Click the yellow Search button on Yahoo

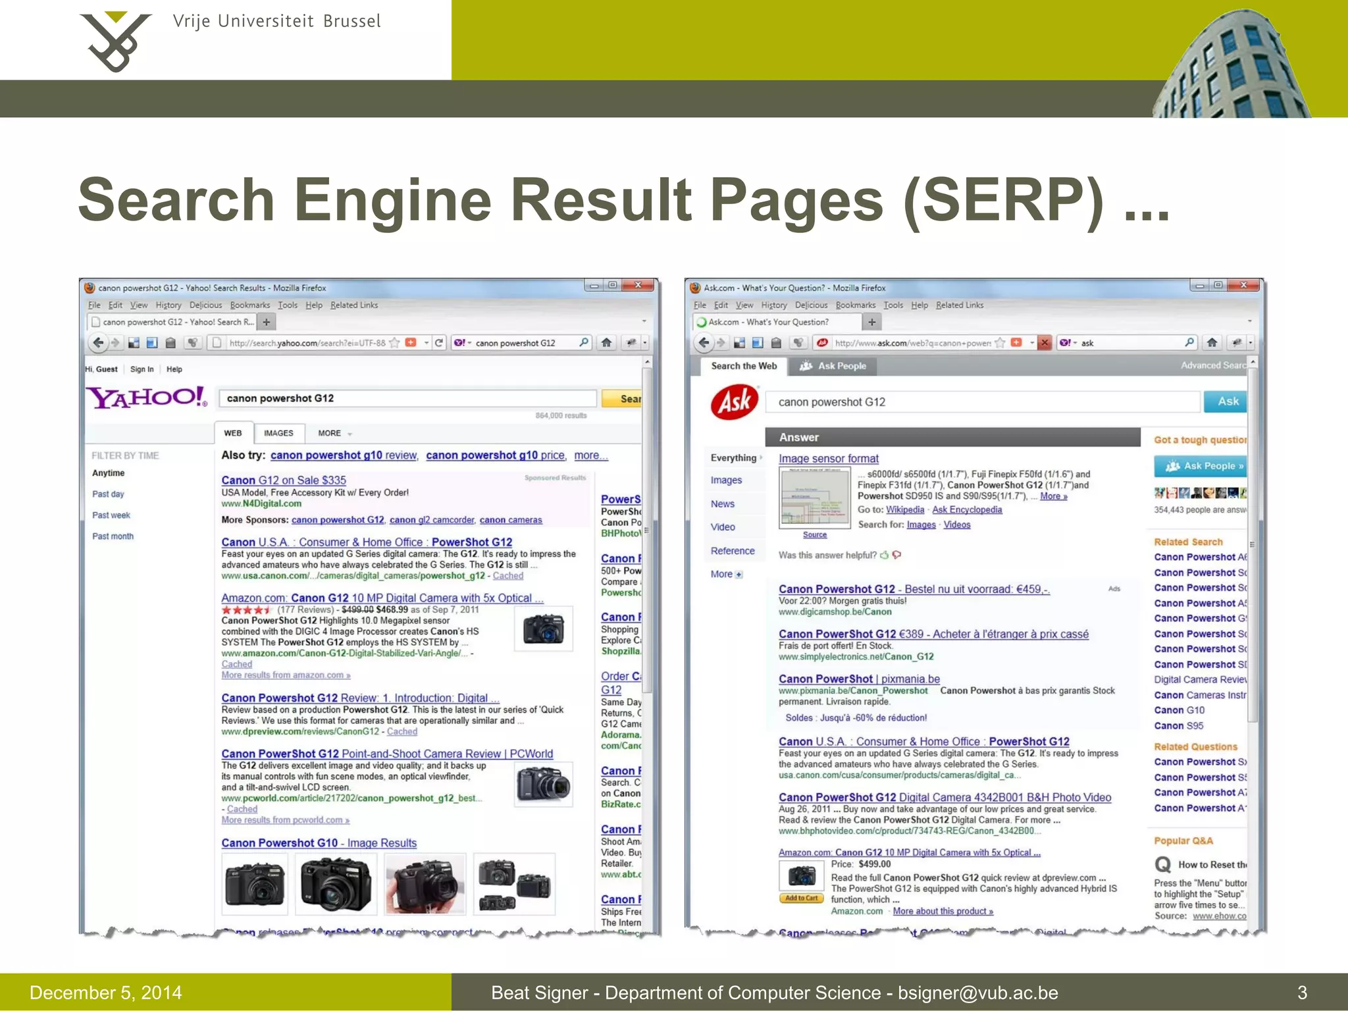click(x=621, y=398)
